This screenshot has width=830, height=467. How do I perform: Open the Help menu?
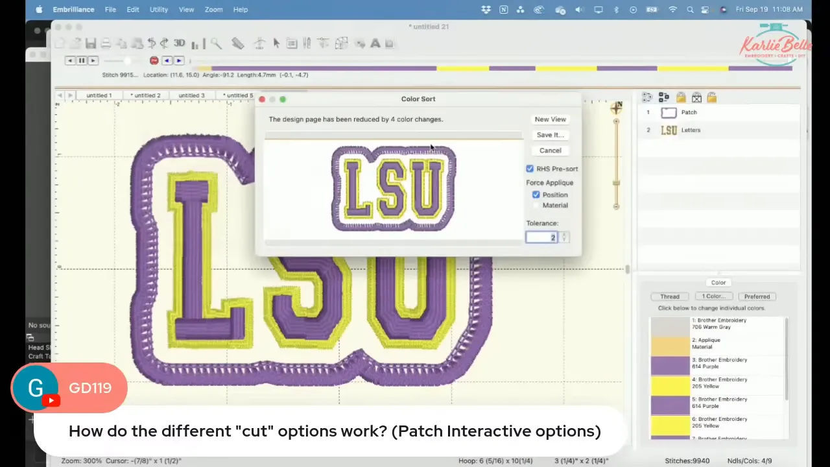241,9
